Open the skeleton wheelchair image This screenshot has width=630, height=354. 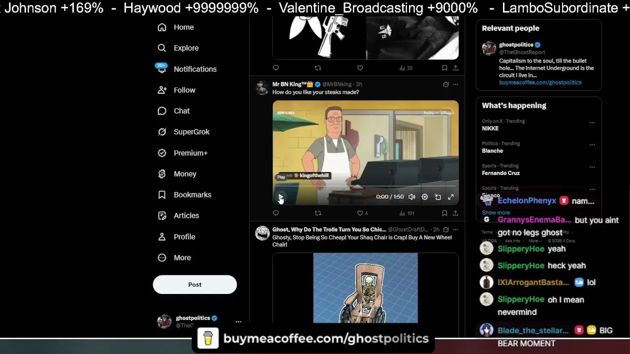(366, 288)
